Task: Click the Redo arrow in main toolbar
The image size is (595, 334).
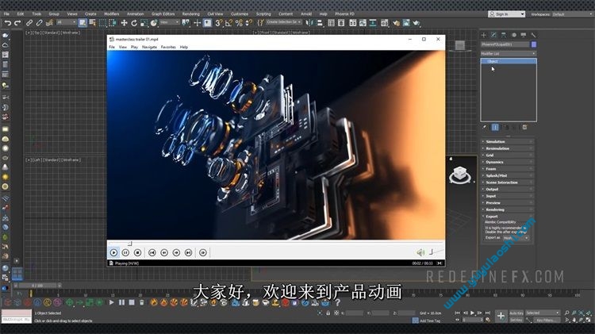Action: 17,23
